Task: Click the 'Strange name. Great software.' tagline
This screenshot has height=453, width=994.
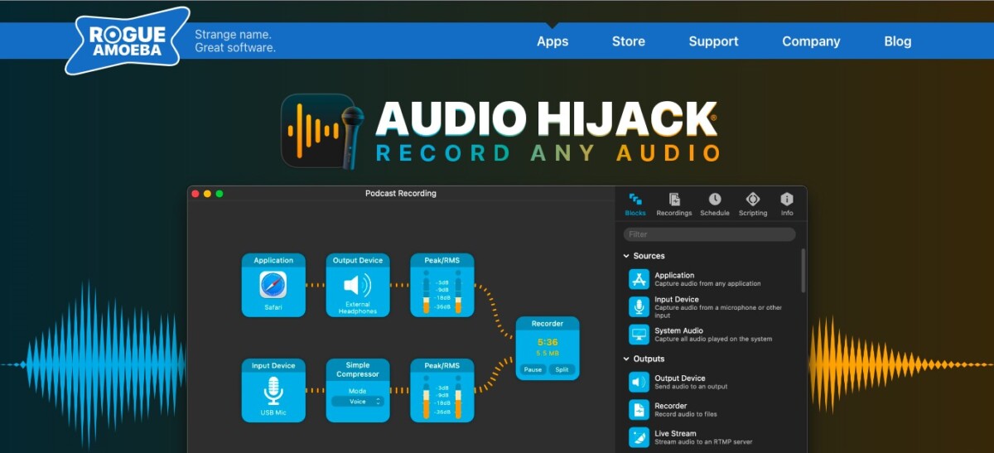Action: click(x=235, y=41)
